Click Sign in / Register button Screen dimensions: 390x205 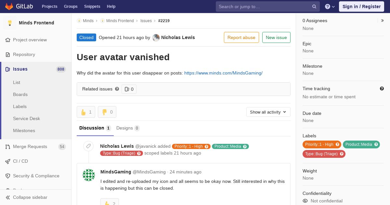361,7
